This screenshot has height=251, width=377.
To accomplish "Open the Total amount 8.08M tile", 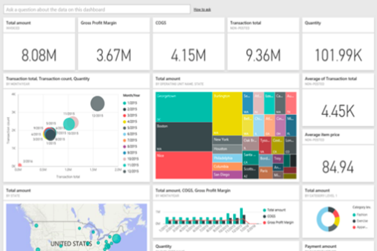I will (x=39, y=44).
